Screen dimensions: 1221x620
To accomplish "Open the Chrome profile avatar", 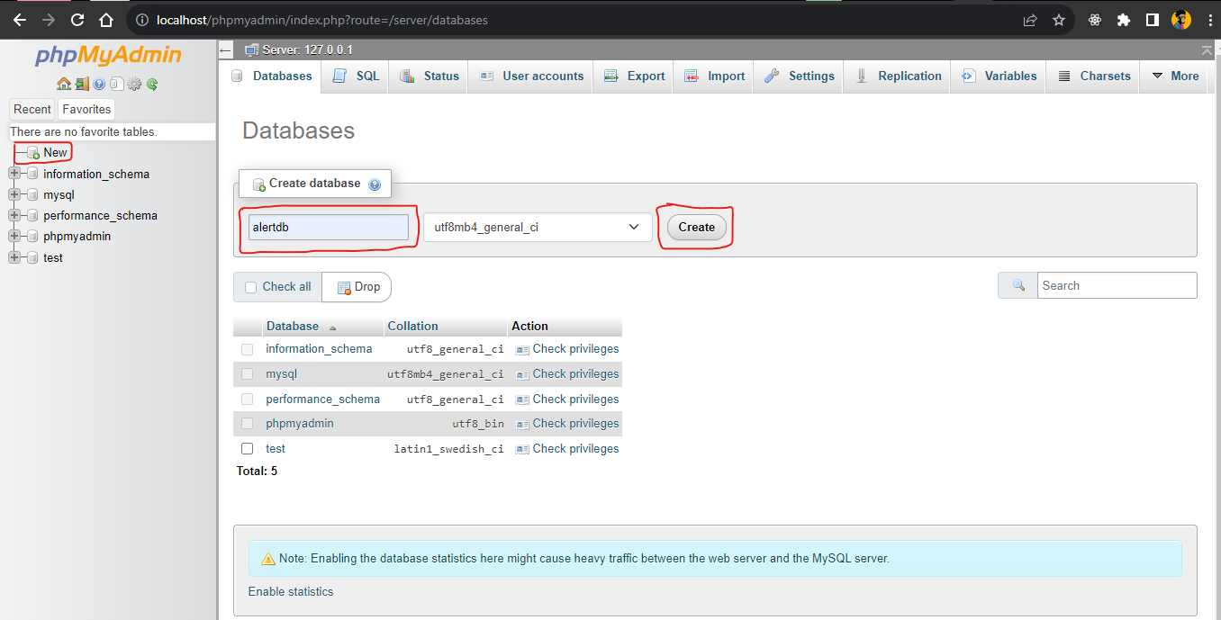I will pyautogui.click(x=1181, y=20).
